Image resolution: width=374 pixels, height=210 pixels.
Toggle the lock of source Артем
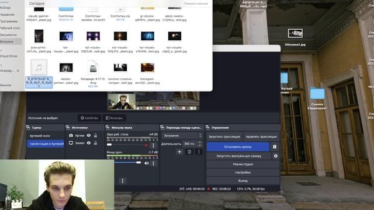(x=95, y=135)
